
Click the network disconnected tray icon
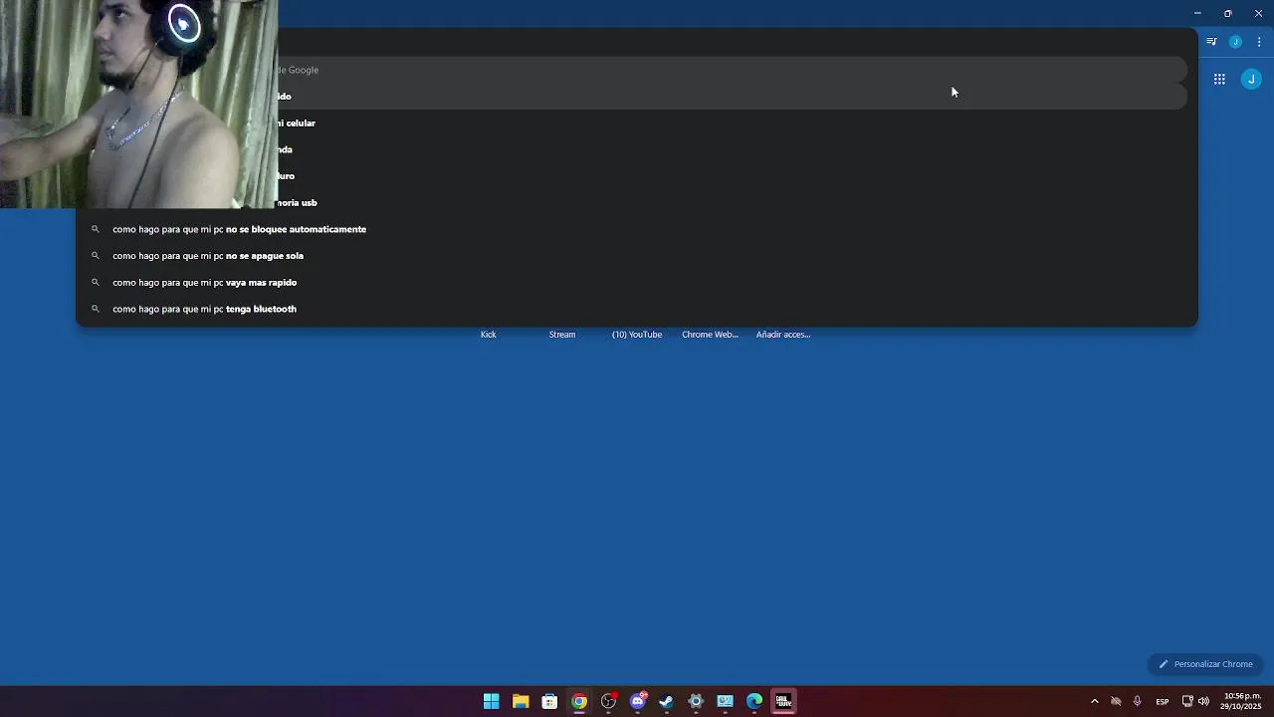click(x=1116, y=701)
